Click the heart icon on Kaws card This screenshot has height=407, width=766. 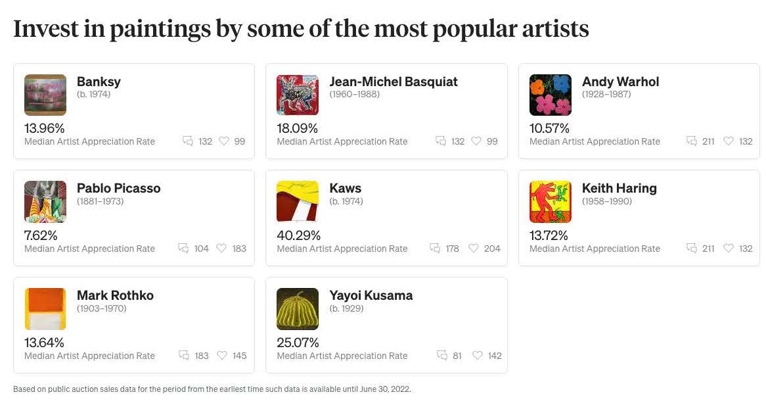coord(473,248)
